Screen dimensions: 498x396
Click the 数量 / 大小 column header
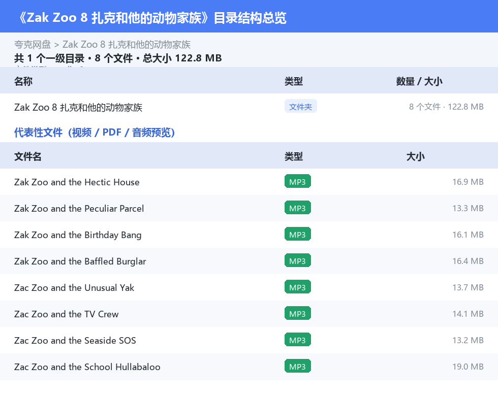pyautogui.click(x=419, y=81)
